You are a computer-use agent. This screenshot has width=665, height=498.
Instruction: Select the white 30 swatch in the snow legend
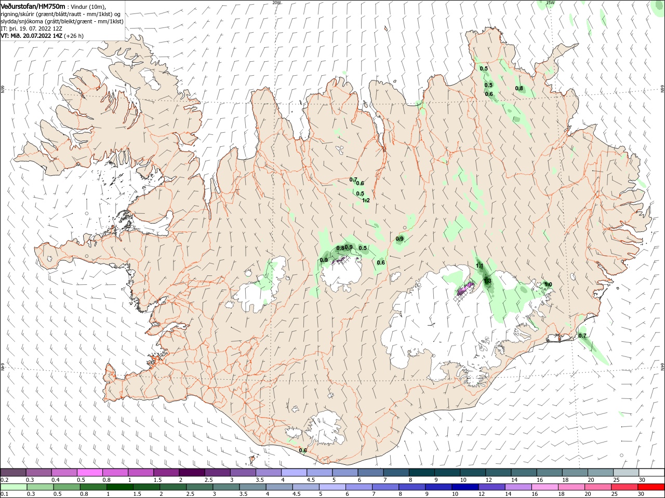click(651, 473)
